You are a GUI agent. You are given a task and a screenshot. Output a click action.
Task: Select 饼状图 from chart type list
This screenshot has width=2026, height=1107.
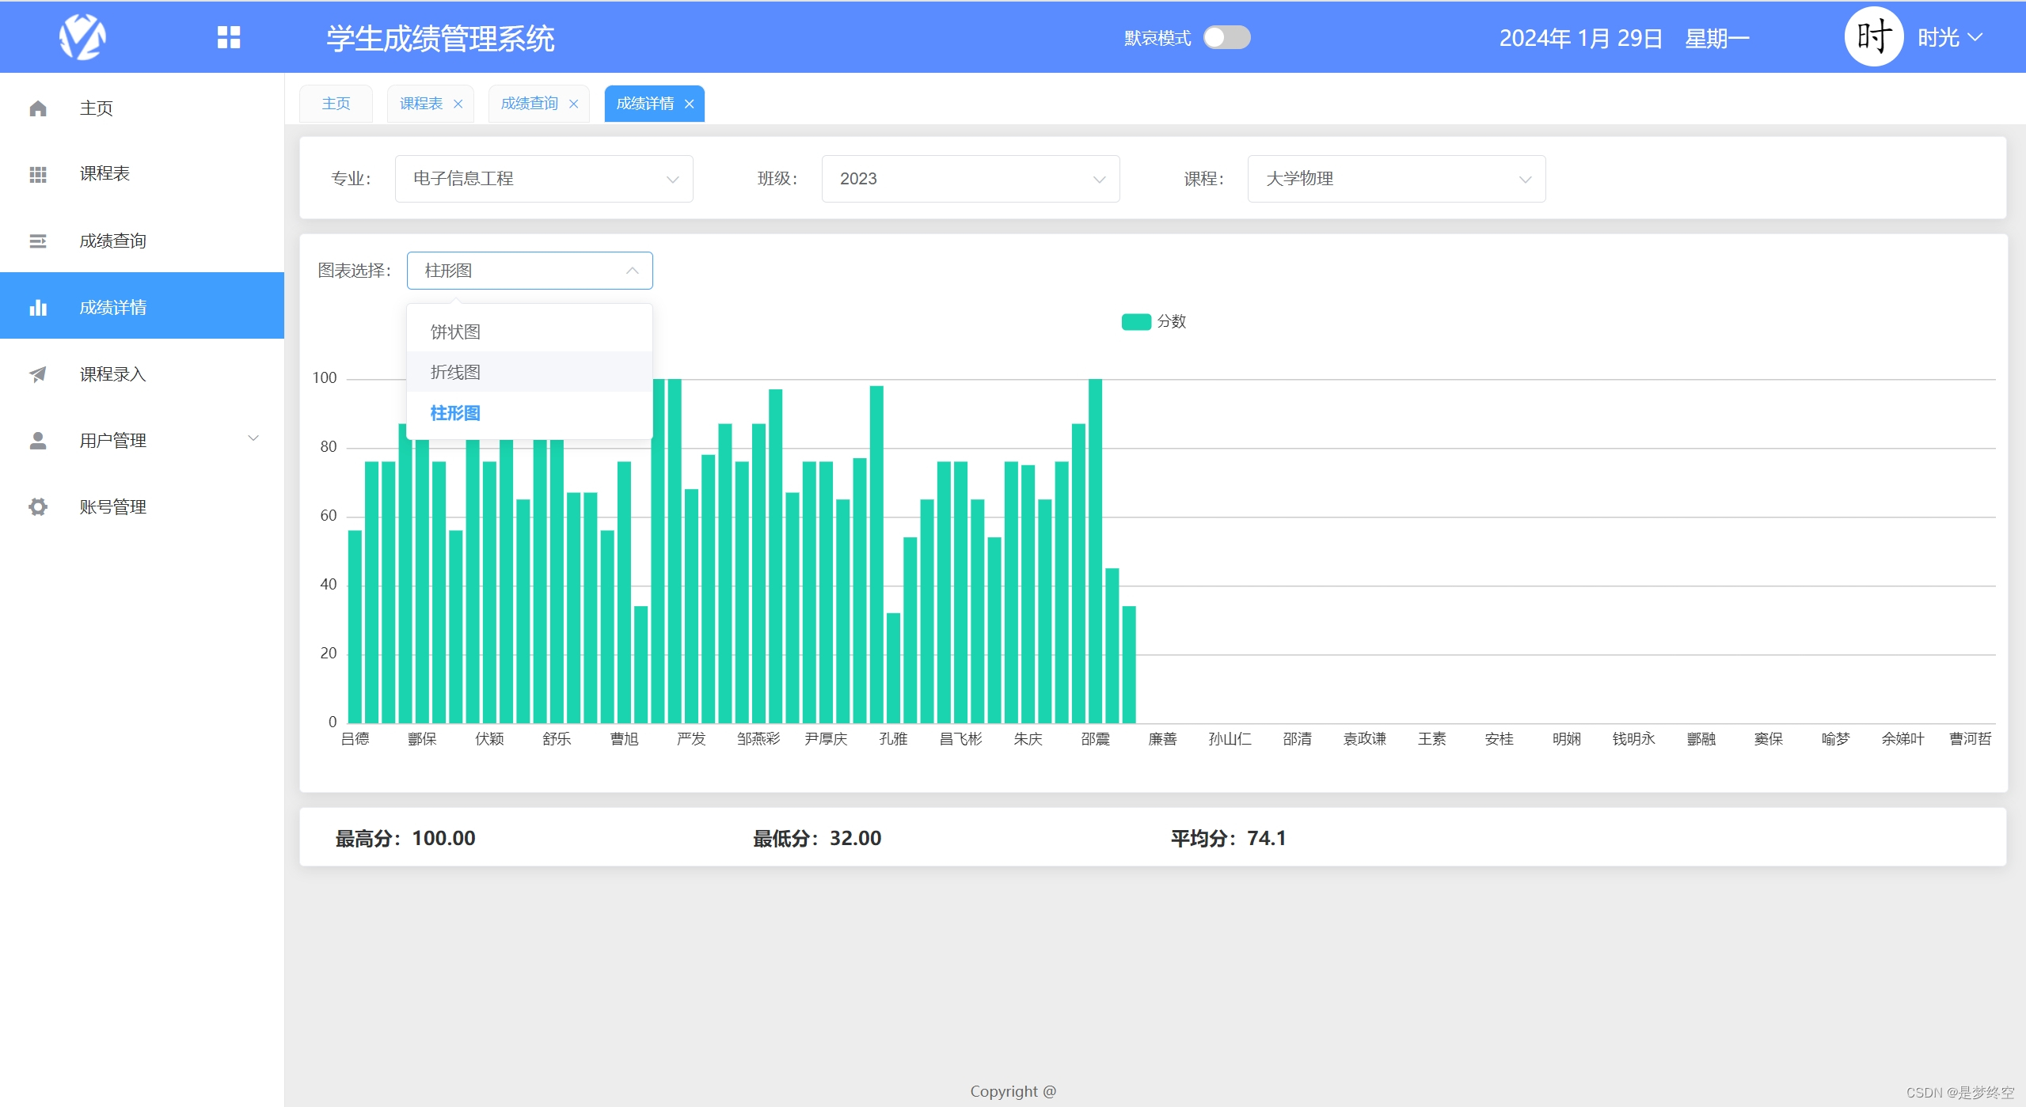click(456, 332)
